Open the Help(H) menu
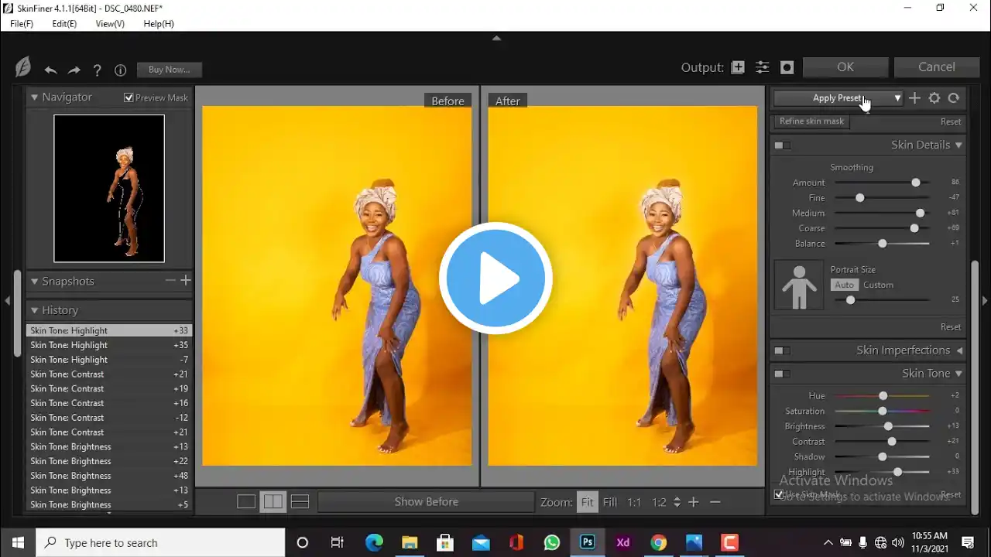Screen dimensions: 991x557 click(x=159, y=24)
